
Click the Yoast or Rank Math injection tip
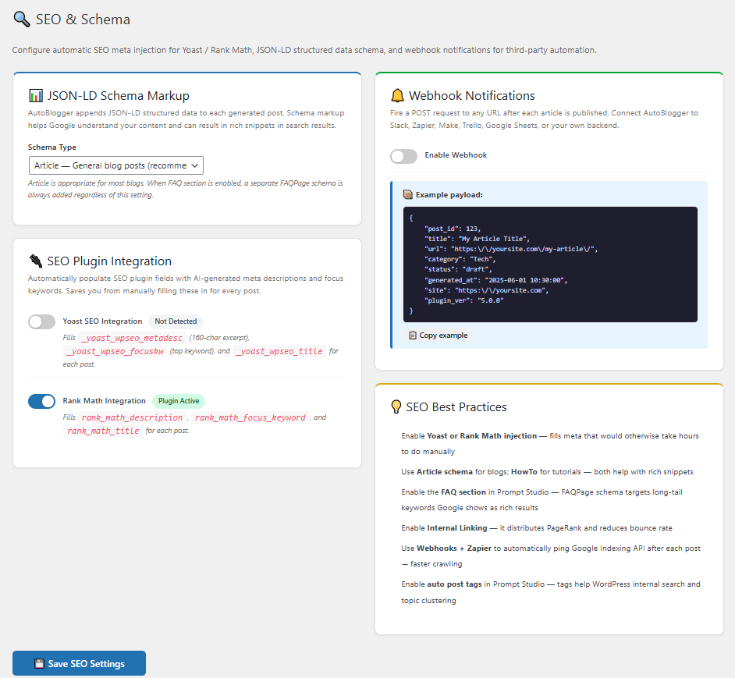[x=550, y=444]
